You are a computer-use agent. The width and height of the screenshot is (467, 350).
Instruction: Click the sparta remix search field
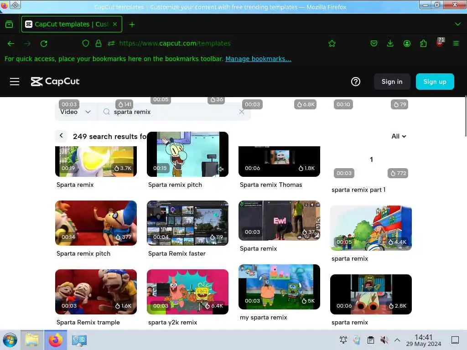click(x=173, y=112)
